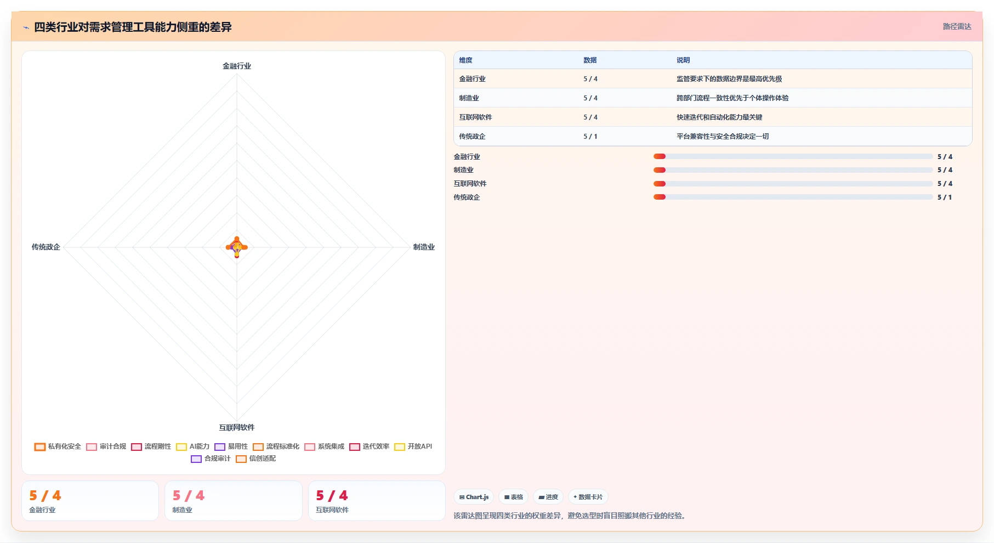994x543 pixels.
Task: Hide the 易用性 legend series
Action: (231, 446)
